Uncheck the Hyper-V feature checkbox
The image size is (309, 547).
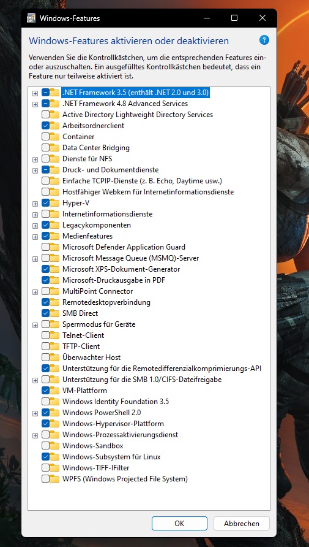[45, 203]
